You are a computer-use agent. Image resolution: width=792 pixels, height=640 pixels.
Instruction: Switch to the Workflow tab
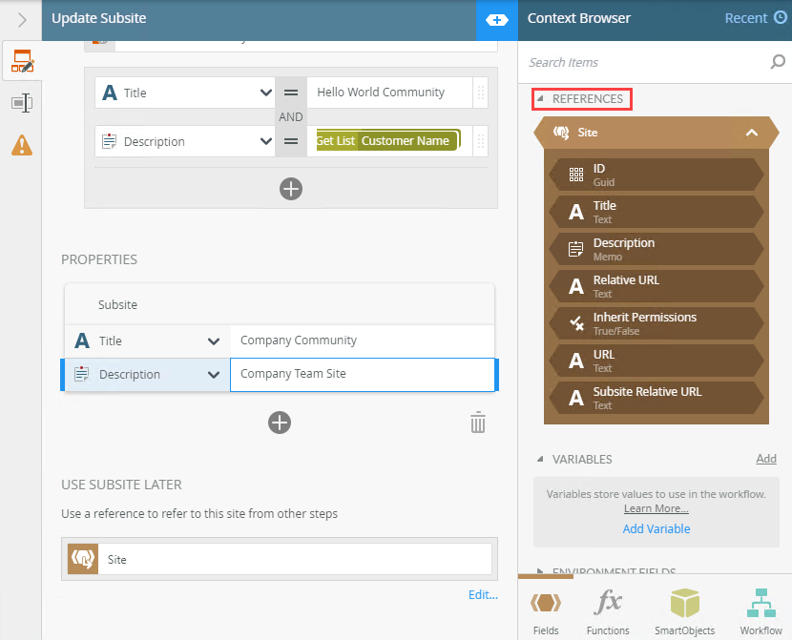click(x=761, y=610)
